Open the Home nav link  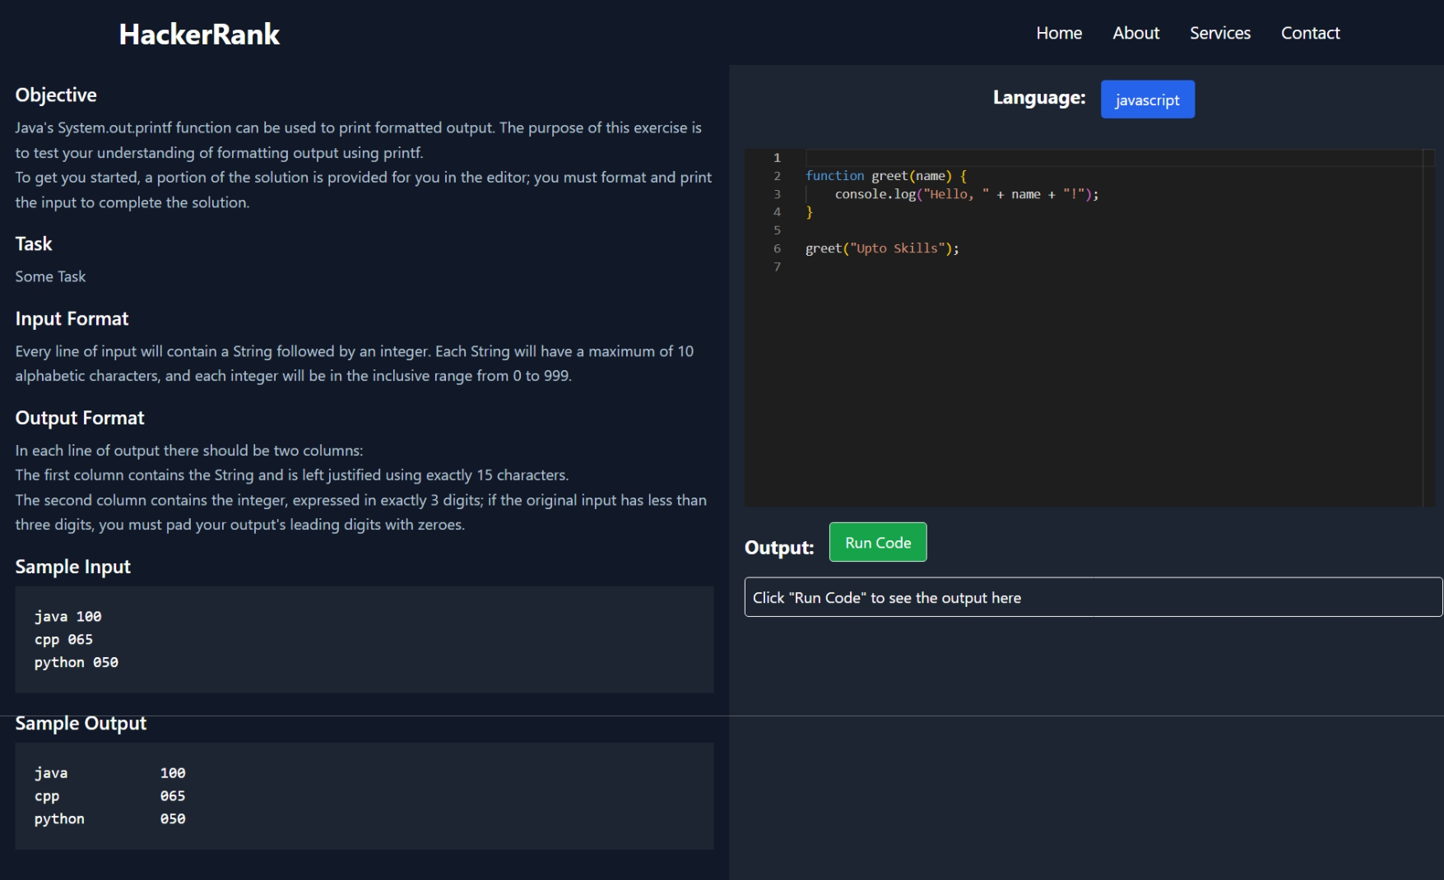click(1059, 33)
